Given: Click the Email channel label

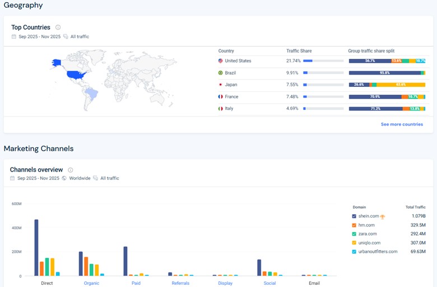Looking at the screenshot, I should [314, 283].
